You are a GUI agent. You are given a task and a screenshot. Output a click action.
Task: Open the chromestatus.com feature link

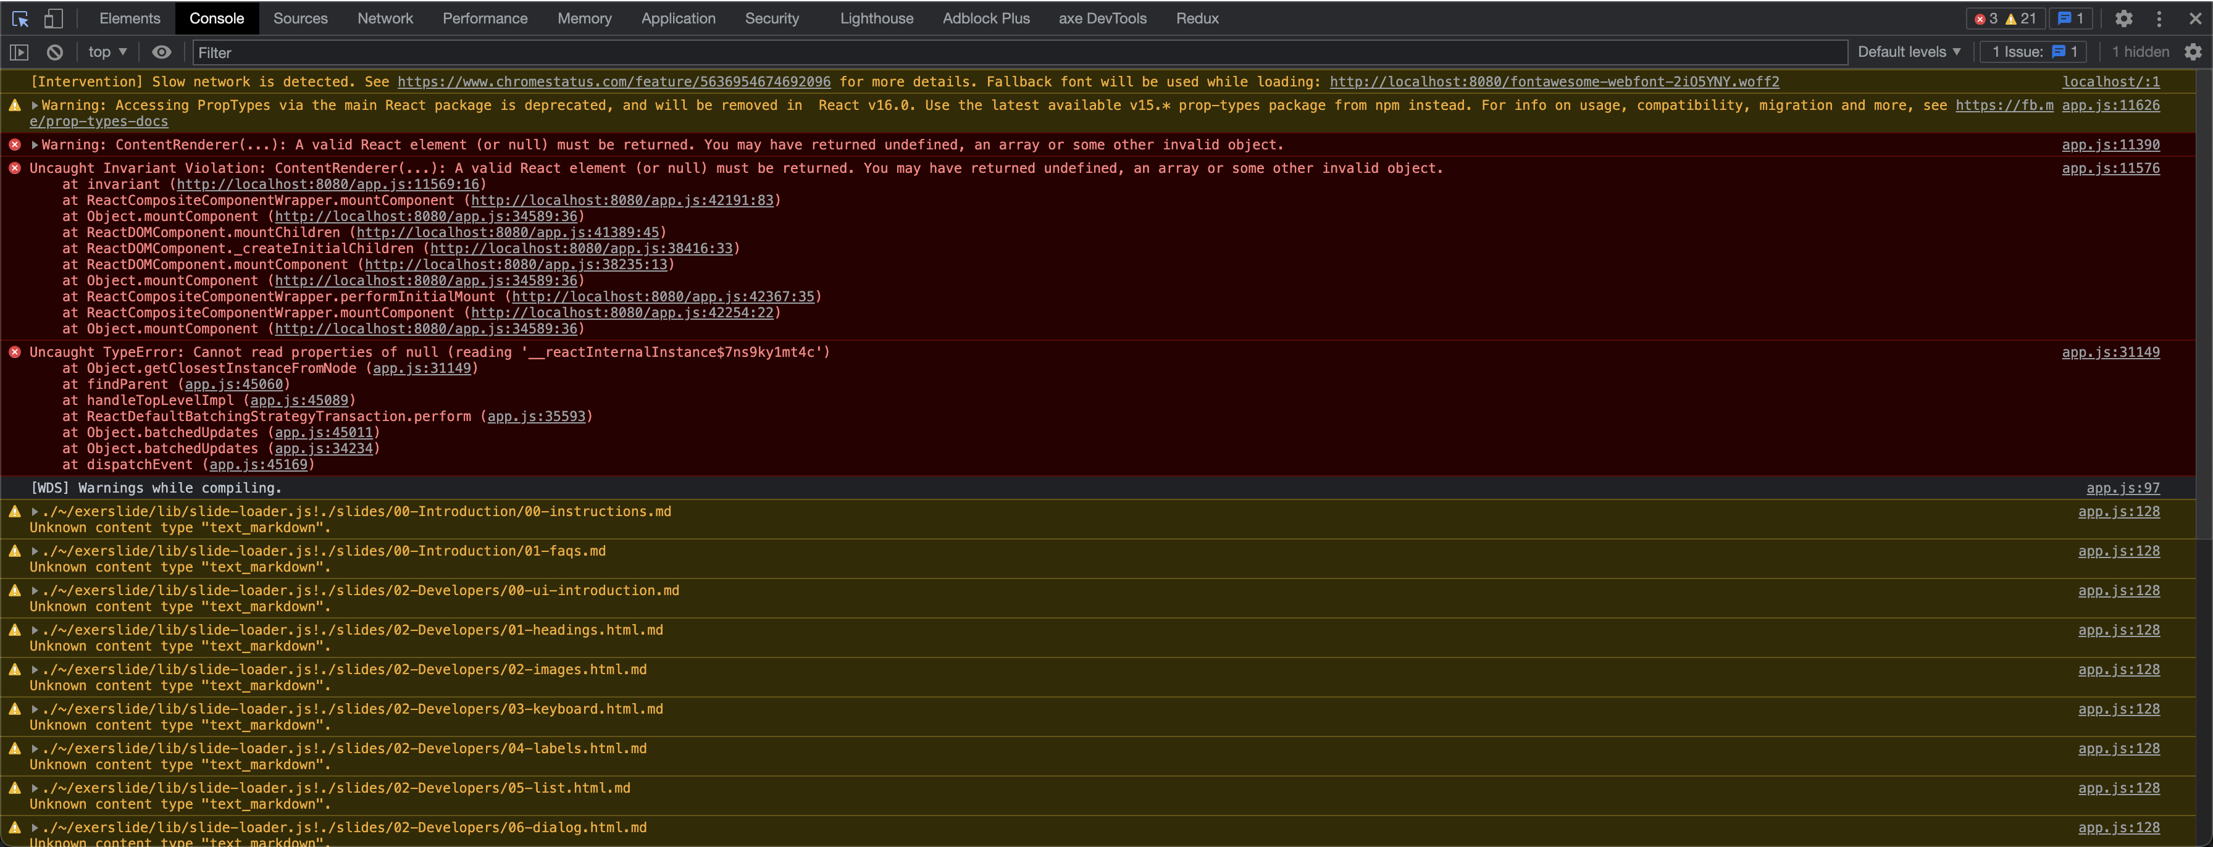coord(613,81)
